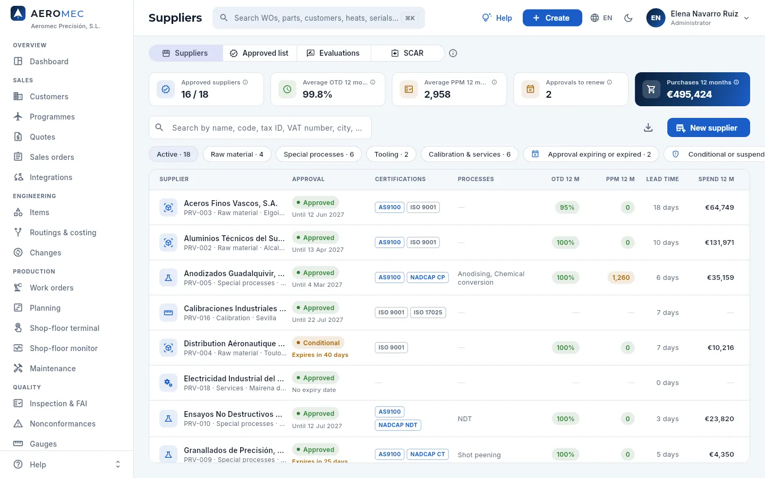The width and height of the screenshot is (765, 478).
Task: Filter by Calibration & services · 6
Action: [x=470, y=154]
